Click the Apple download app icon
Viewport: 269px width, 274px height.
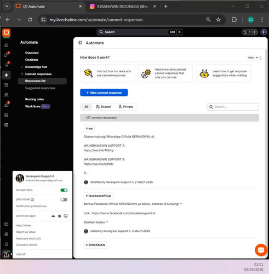60,216
